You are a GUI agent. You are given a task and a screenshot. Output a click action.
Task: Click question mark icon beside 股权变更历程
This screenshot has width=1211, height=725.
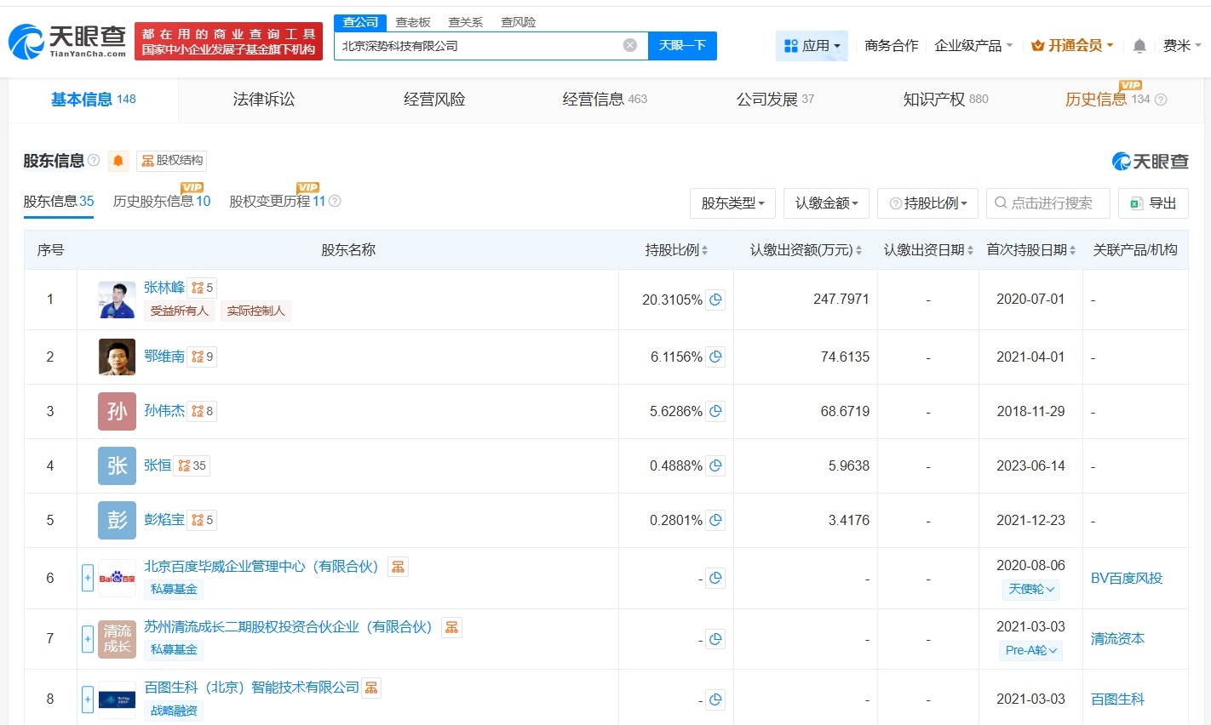(336, 202)
